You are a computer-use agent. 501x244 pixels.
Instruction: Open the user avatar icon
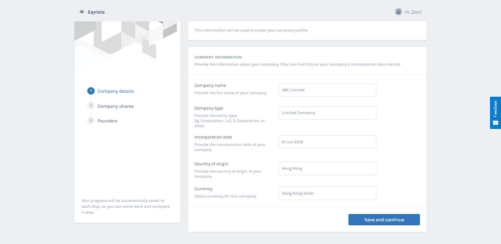coord(398,12)
